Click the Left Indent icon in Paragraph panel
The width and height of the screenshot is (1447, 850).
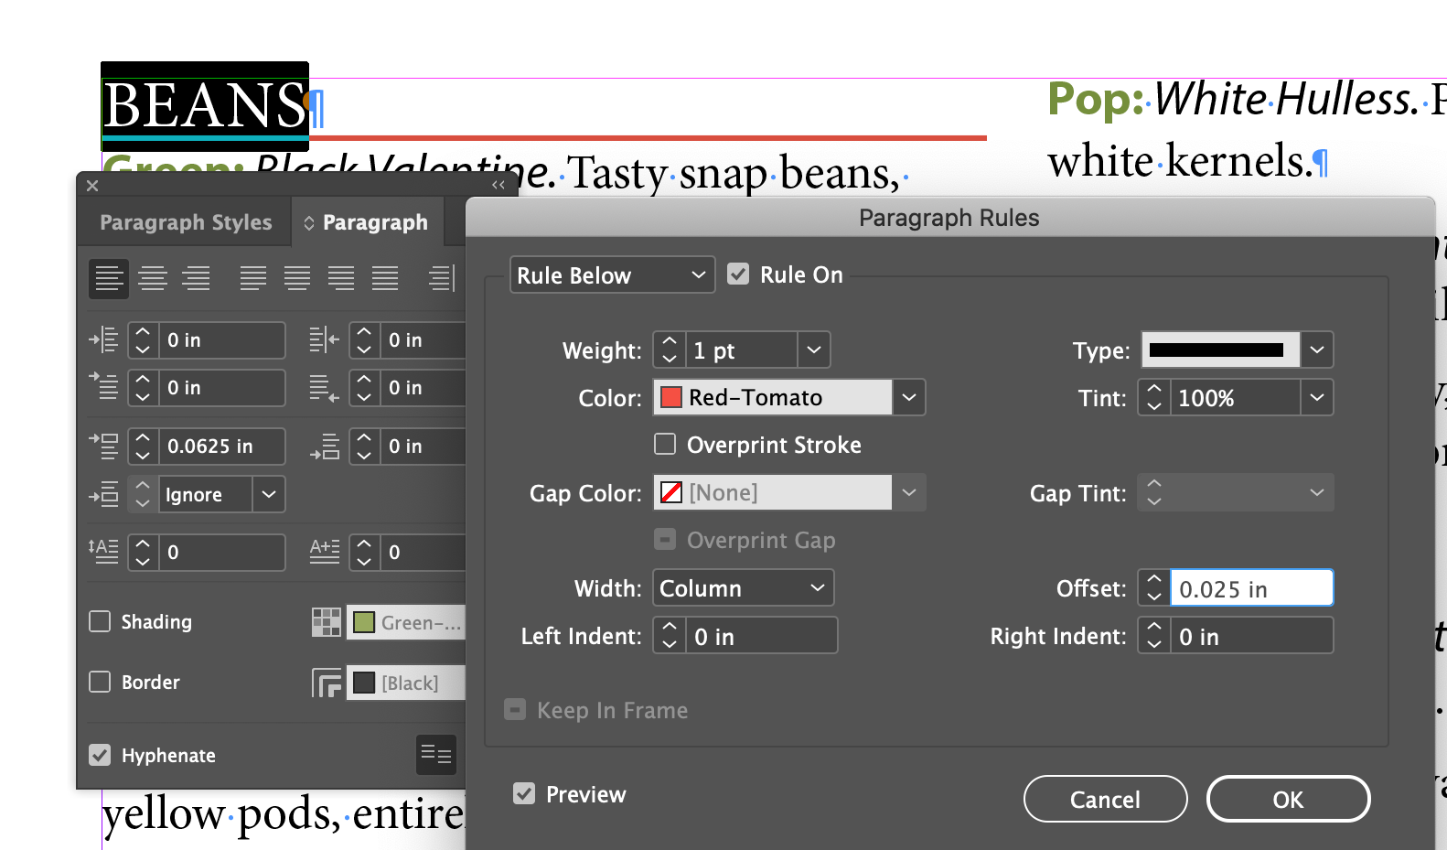[103, 339]
